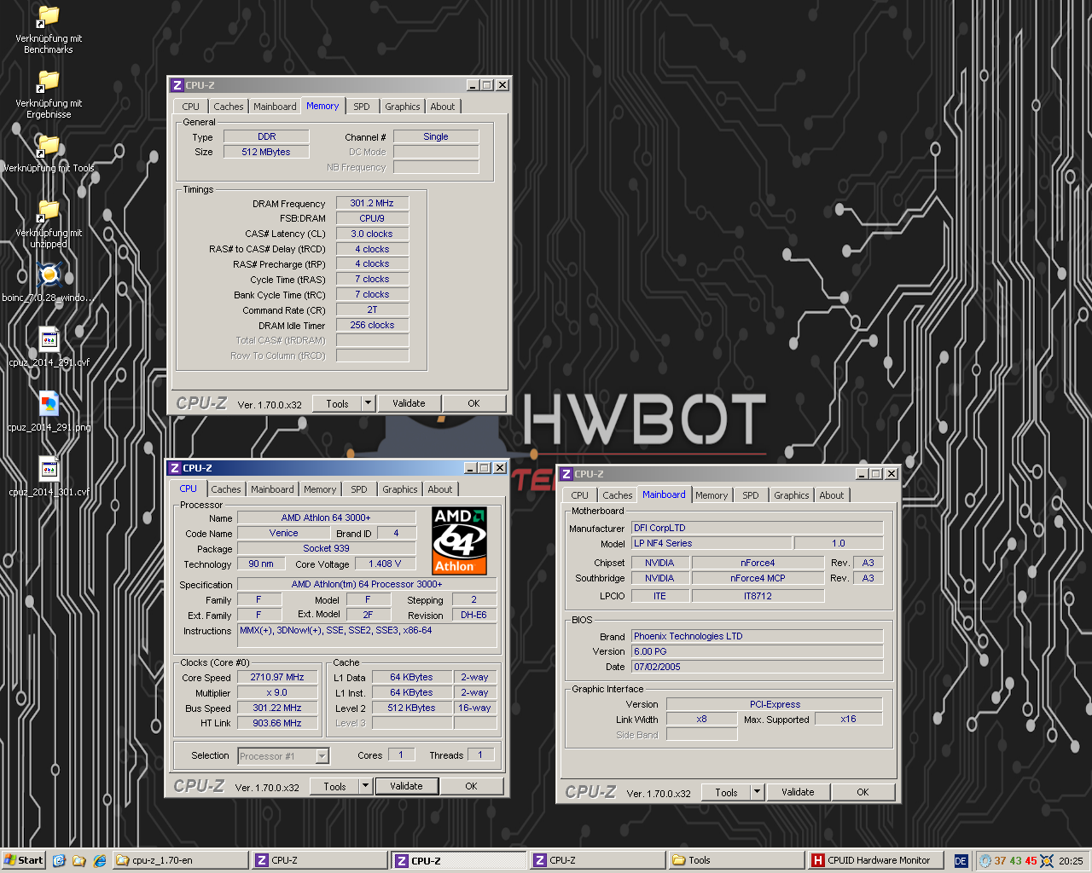This screenshot has width=1092, height=873.
Task: Click the HT Link value 903.66 MHz
Action: [x=277, y=723]
